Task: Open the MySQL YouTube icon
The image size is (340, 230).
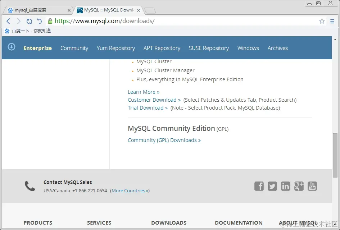Action: tap(312, 186)
